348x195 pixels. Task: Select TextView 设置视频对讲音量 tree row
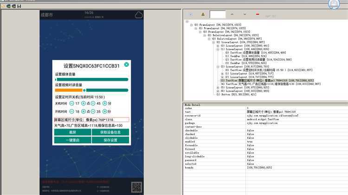tap(258, 59)
